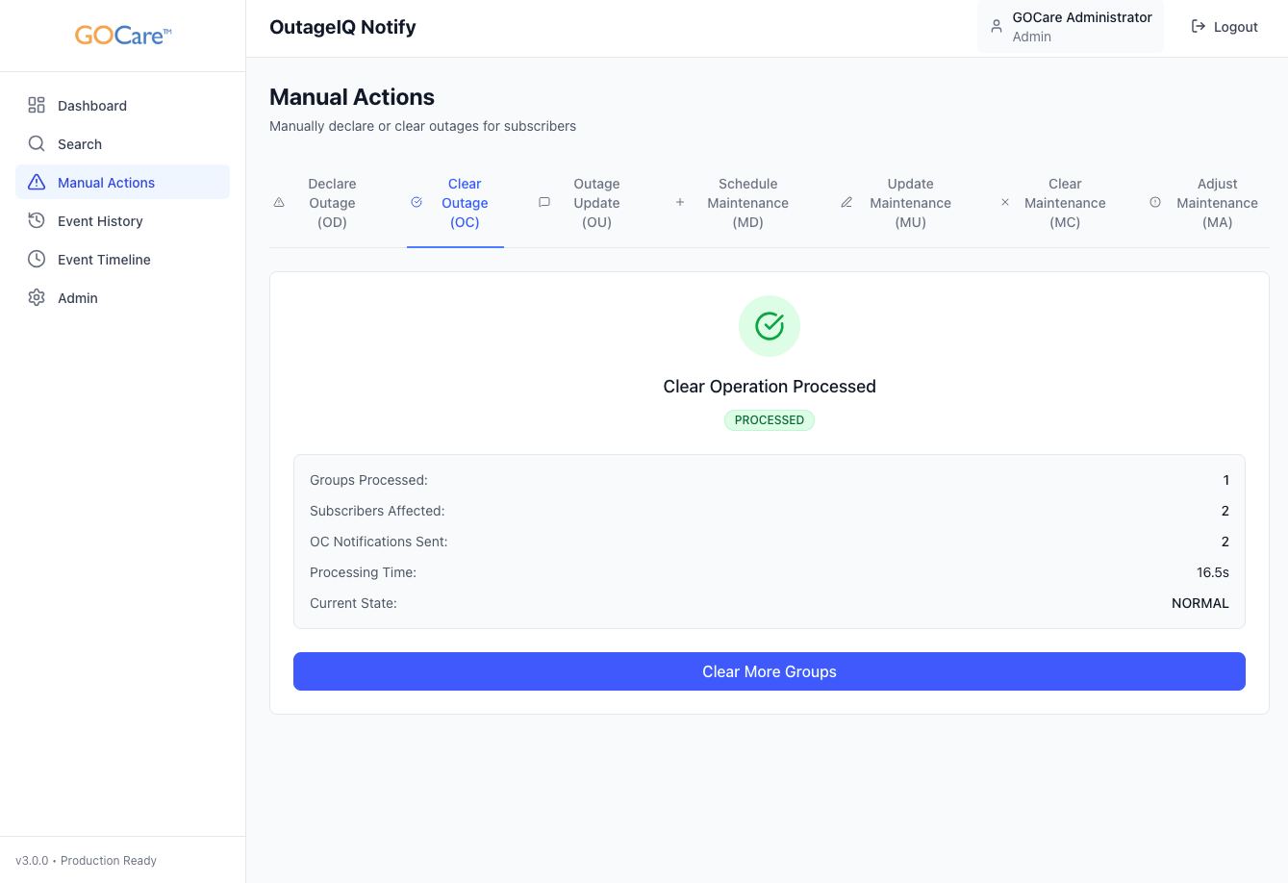Click the Logout arrow icon
The image size is (1288, 883).
[x=1199, y=27]
